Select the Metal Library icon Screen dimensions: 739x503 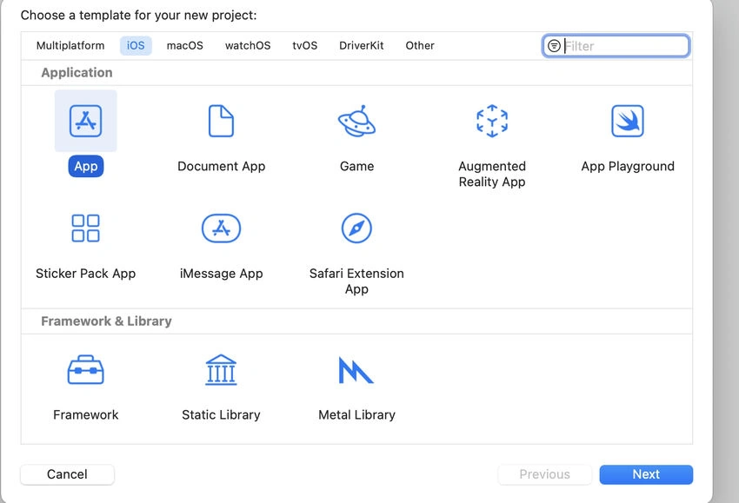pos(356,370)
